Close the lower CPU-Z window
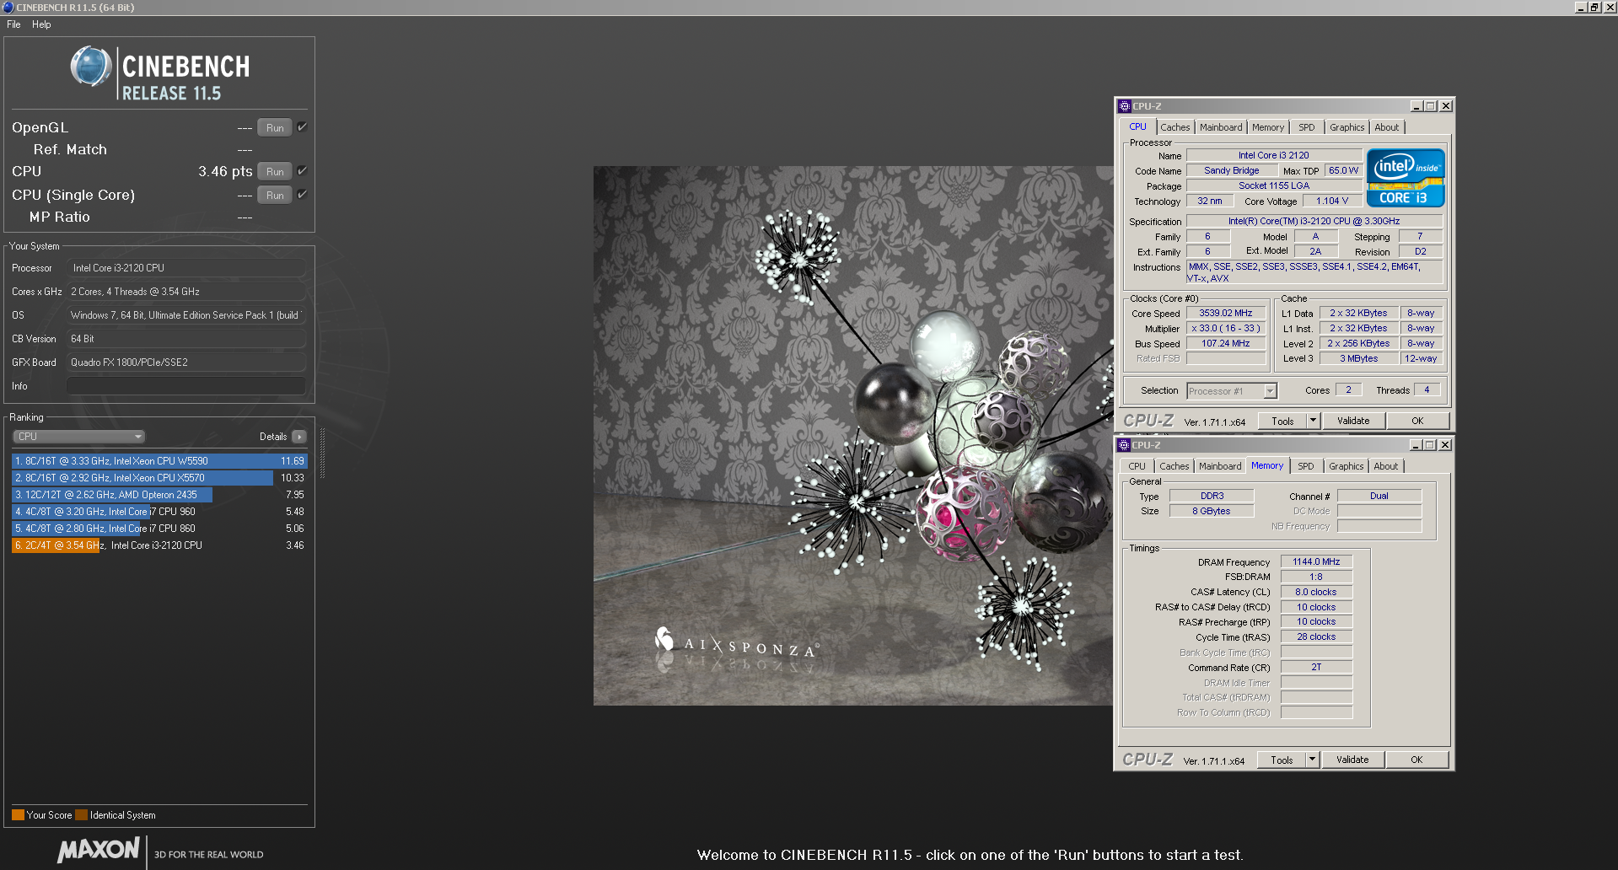The image size is (1618, 870). 1445,445
